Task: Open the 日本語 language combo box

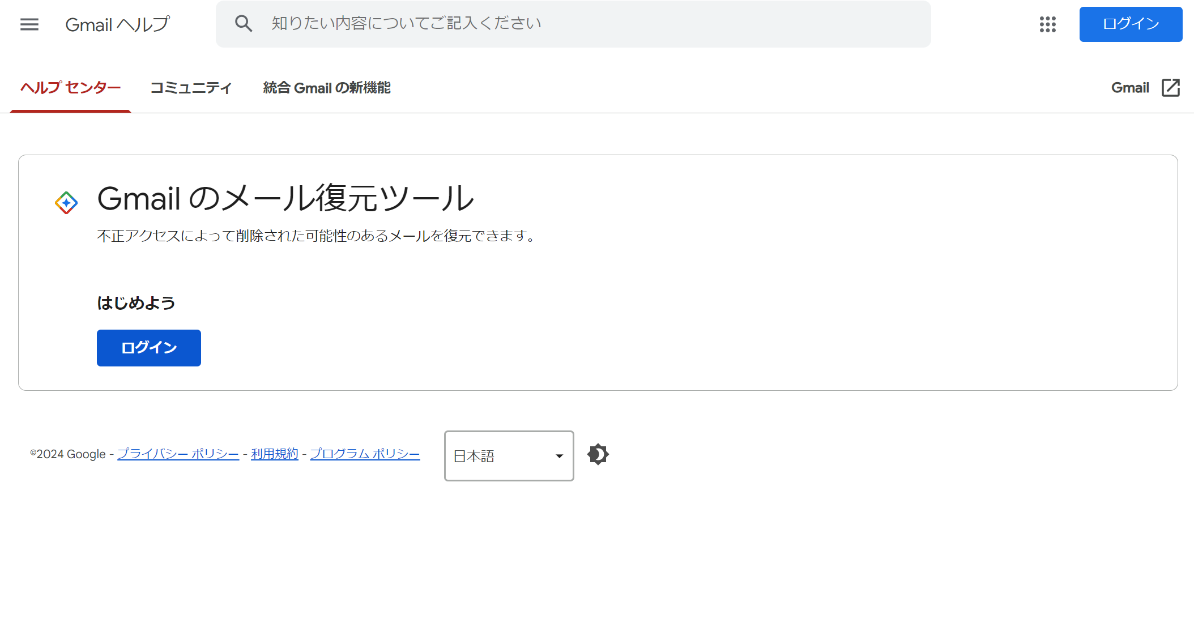Action: point(508,456)
